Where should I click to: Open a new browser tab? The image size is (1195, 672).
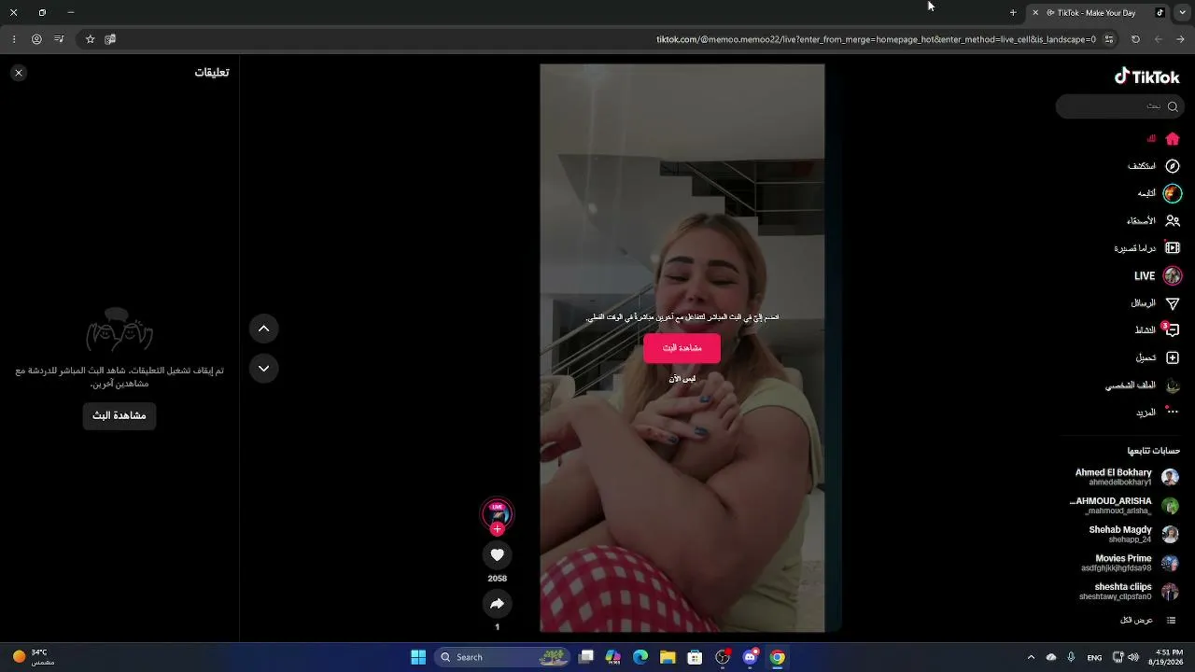[1013, 12]
